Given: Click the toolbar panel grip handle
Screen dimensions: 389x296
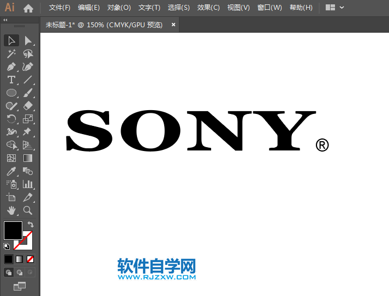Looking at the screenshot, I should coord(19,26).
